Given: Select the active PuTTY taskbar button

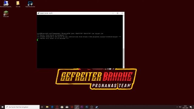Looking at the screenshot, I should point(77,107).
